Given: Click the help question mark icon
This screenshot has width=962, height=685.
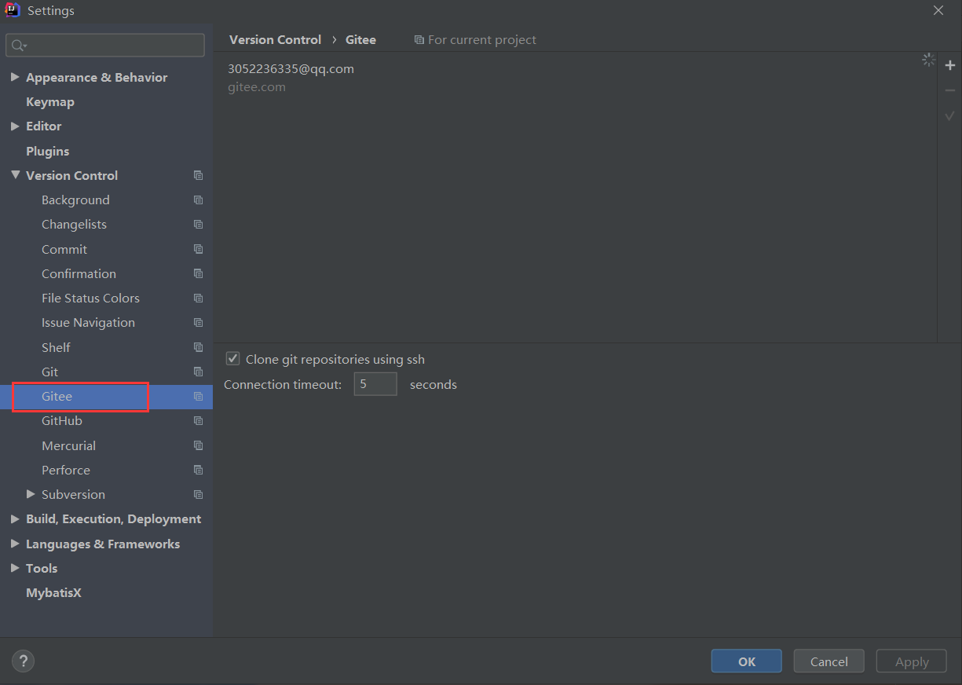Looking at the screenshot, I should point(24,661).
